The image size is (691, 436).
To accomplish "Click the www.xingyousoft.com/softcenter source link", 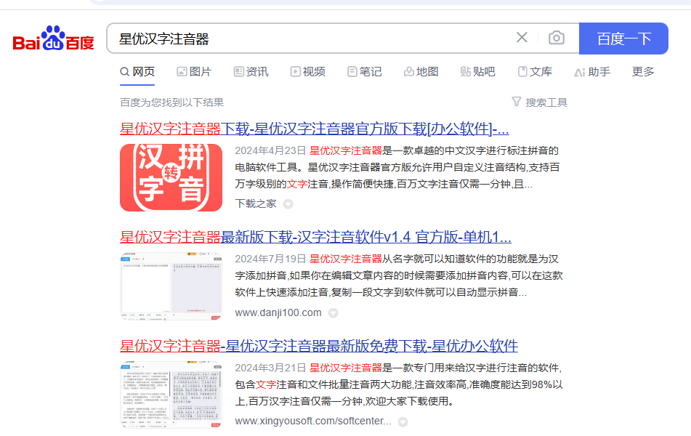I will (x=313, y=421).
